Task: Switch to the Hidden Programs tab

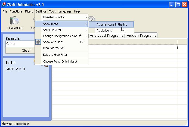Action: (x=141, y=36)
